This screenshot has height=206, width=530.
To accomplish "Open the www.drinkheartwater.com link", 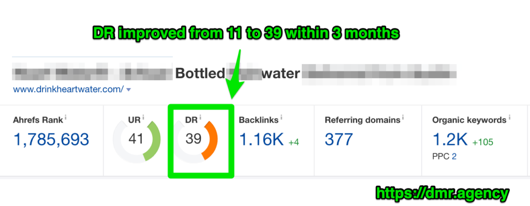I will 69,90.
